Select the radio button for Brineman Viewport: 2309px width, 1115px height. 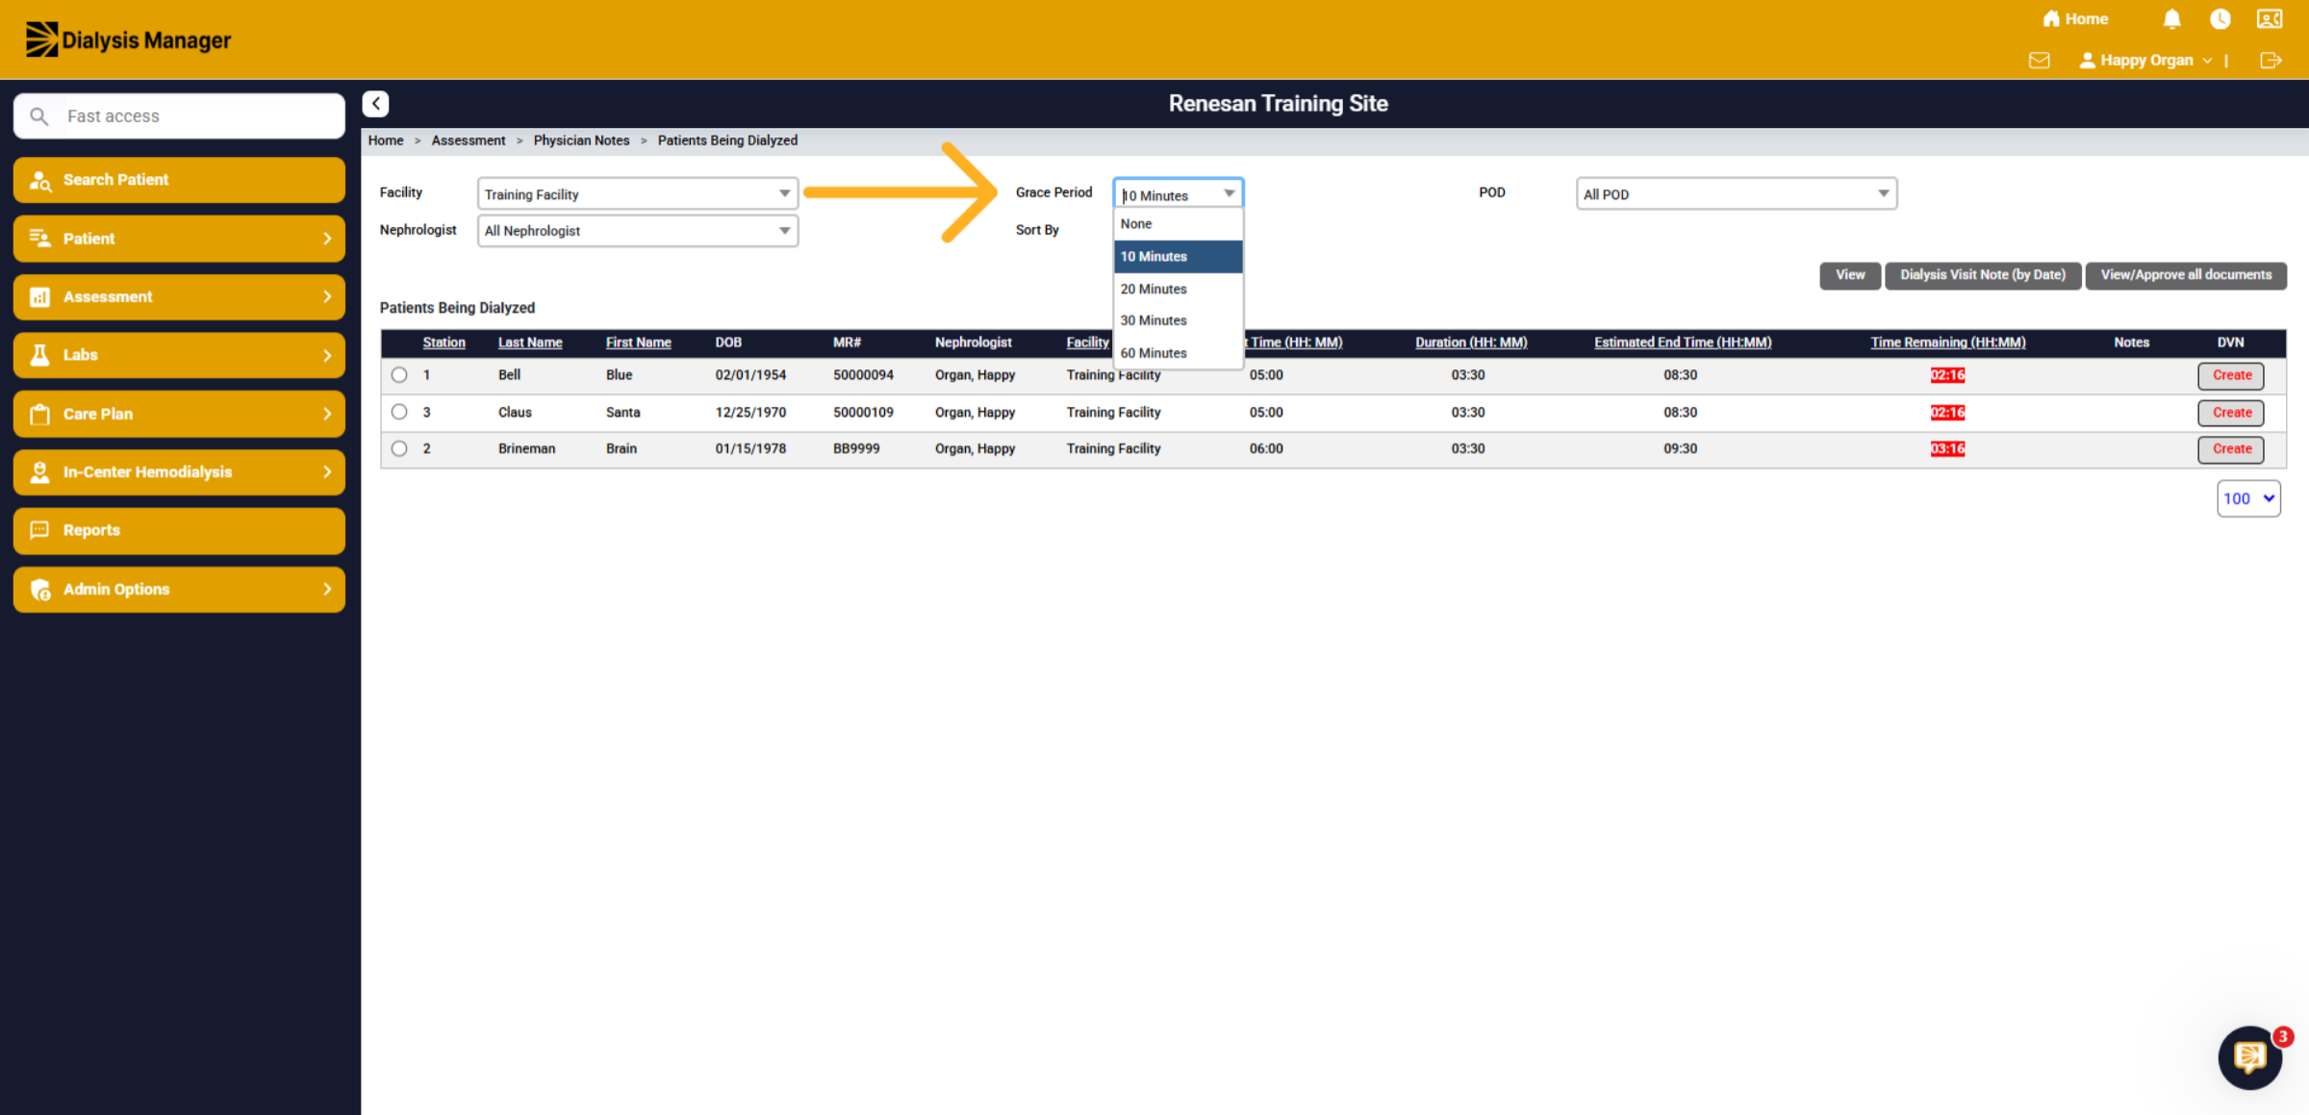pos(399,448)
